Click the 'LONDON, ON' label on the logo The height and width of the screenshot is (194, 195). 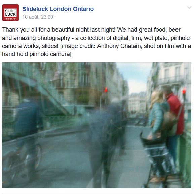tap(10, 19)
